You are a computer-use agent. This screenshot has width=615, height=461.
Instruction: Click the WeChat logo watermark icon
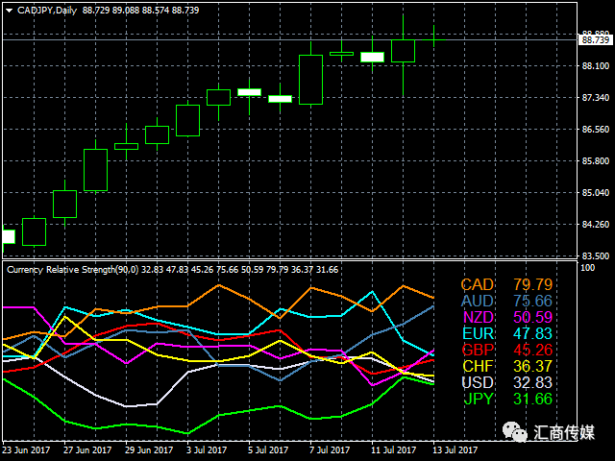pos(515,432)
